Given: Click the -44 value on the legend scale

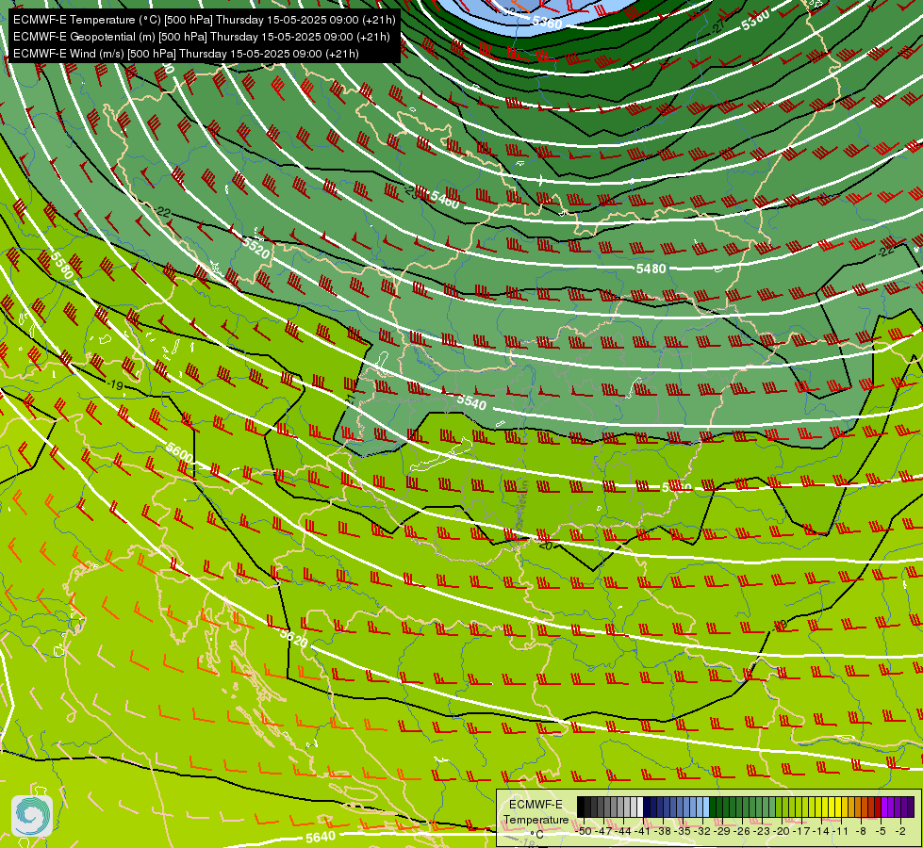Looking at the screenshot, I should (623, 832).
